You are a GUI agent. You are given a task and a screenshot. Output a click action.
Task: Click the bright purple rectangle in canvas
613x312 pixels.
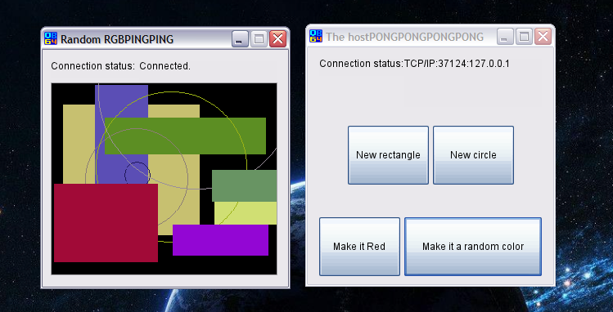click(220, 240)
